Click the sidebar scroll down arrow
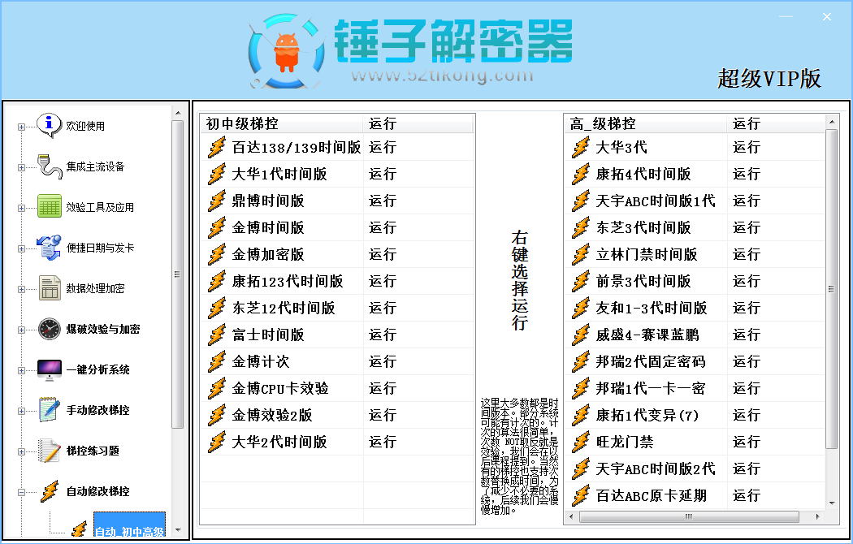Image resolution: width=853 pixels, height=544 pixels. pyautogui.click(x=177, y=530)
